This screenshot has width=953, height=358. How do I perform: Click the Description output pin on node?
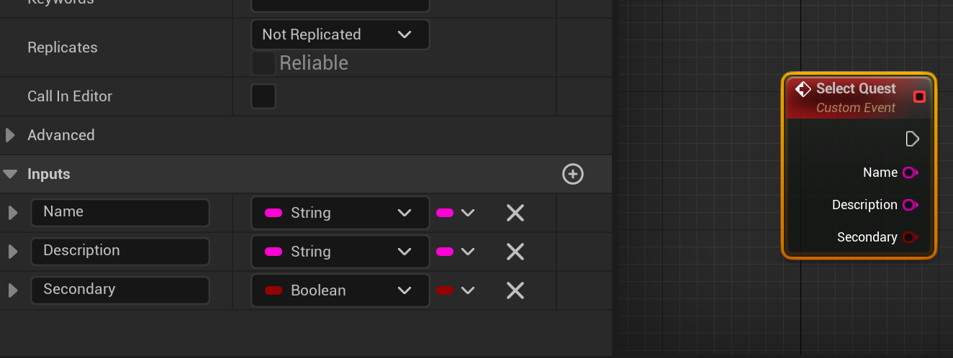[910, 205]
